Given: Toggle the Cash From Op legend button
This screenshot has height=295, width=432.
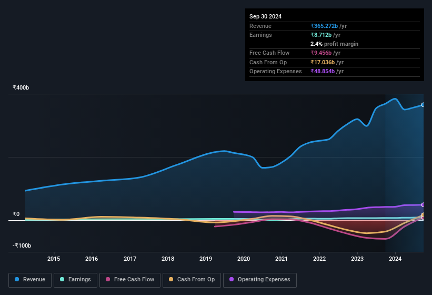Looking at the screenshot, I should pyautogui.click(x=192, y=280).
